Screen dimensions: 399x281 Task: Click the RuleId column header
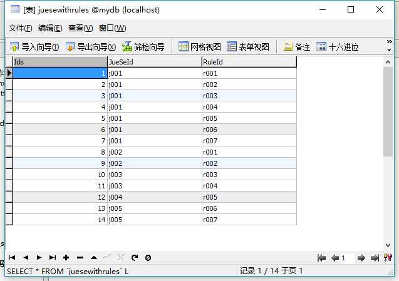pyautogui.click(x=249, y=62)
